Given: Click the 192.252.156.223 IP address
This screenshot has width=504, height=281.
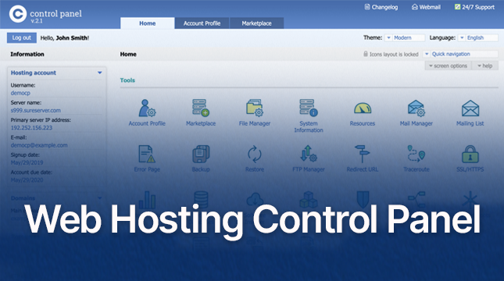Looking at the screenshot, I should pos(31,127).
